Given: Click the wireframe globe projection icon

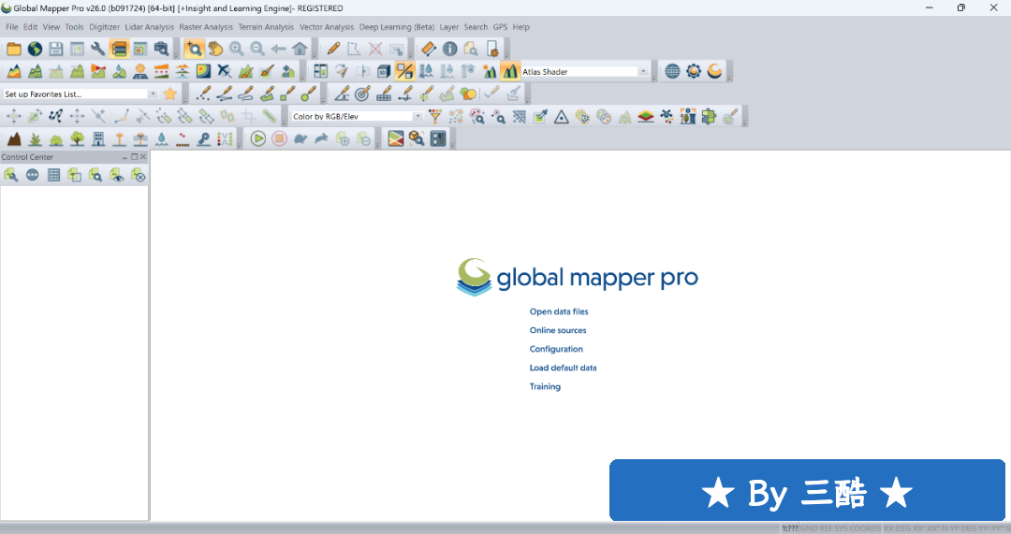Looking at the screenshot, I should click(x=672, y=71).
